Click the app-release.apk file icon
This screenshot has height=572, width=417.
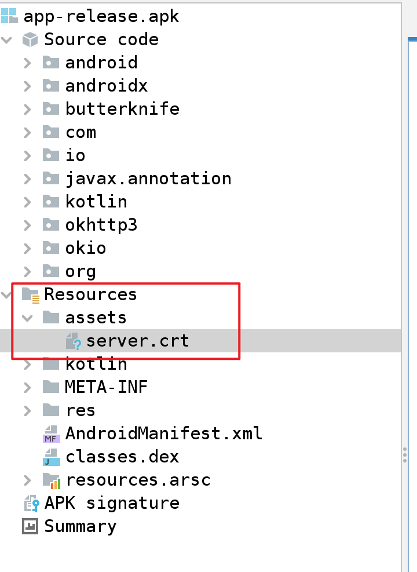point(10,16)
